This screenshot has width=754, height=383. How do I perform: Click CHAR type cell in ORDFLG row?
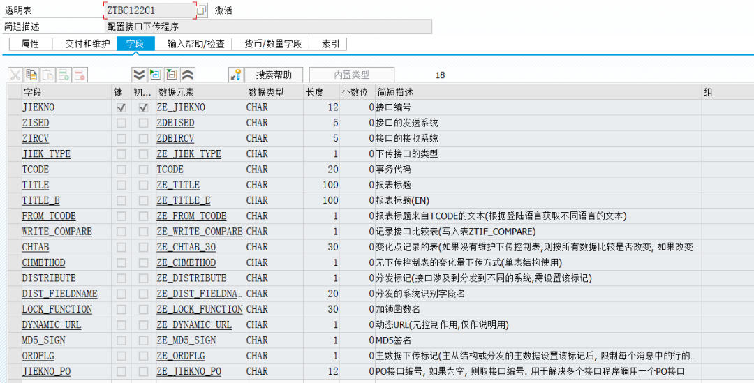click(x=274, y=356)
